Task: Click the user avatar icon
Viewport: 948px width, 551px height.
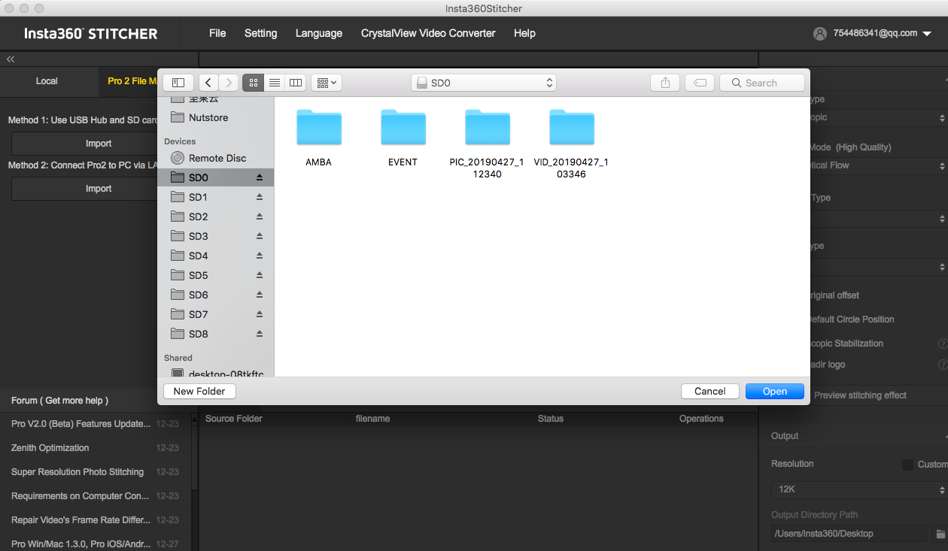Action: (x=820, y=34)
